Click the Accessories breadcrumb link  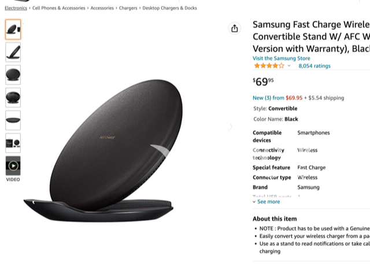pos(102,8)
